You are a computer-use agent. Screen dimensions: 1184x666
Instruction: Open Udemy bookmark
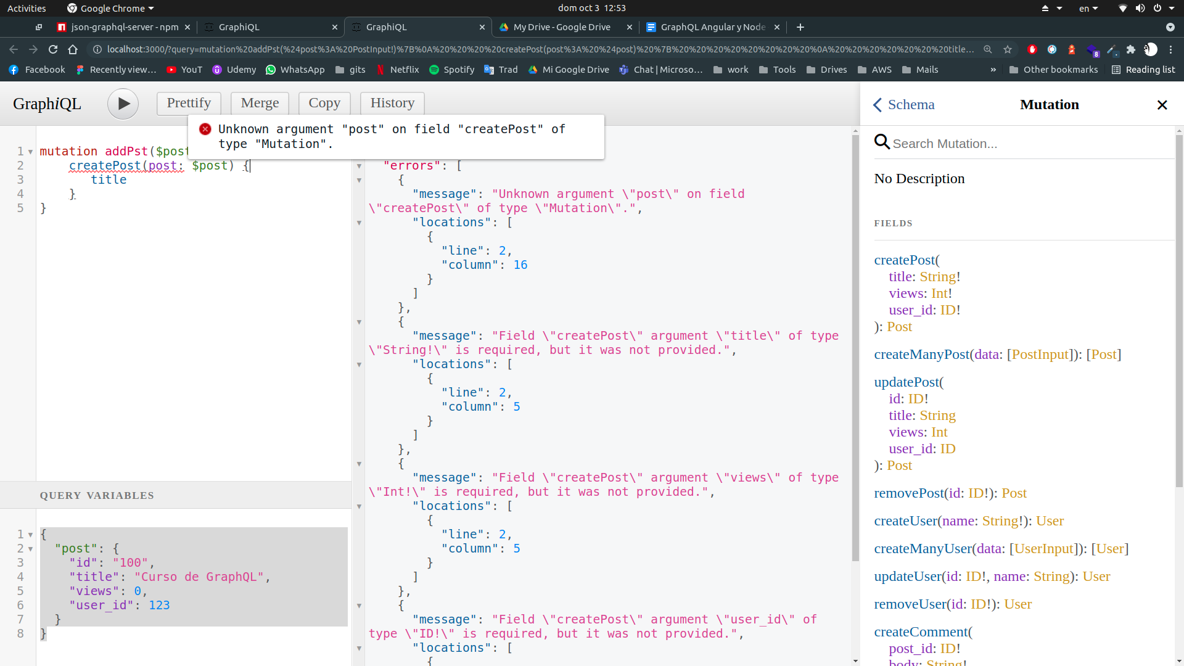[x=234, y=70]
